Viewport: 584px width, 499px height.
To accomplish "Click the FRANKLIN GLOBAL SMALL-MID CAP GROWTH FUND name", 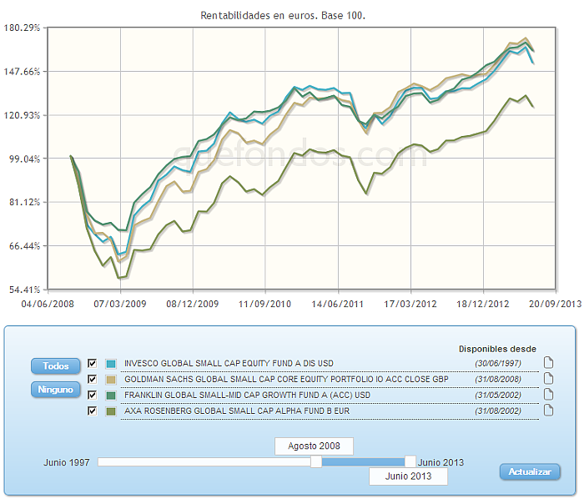I will point(247,395).
